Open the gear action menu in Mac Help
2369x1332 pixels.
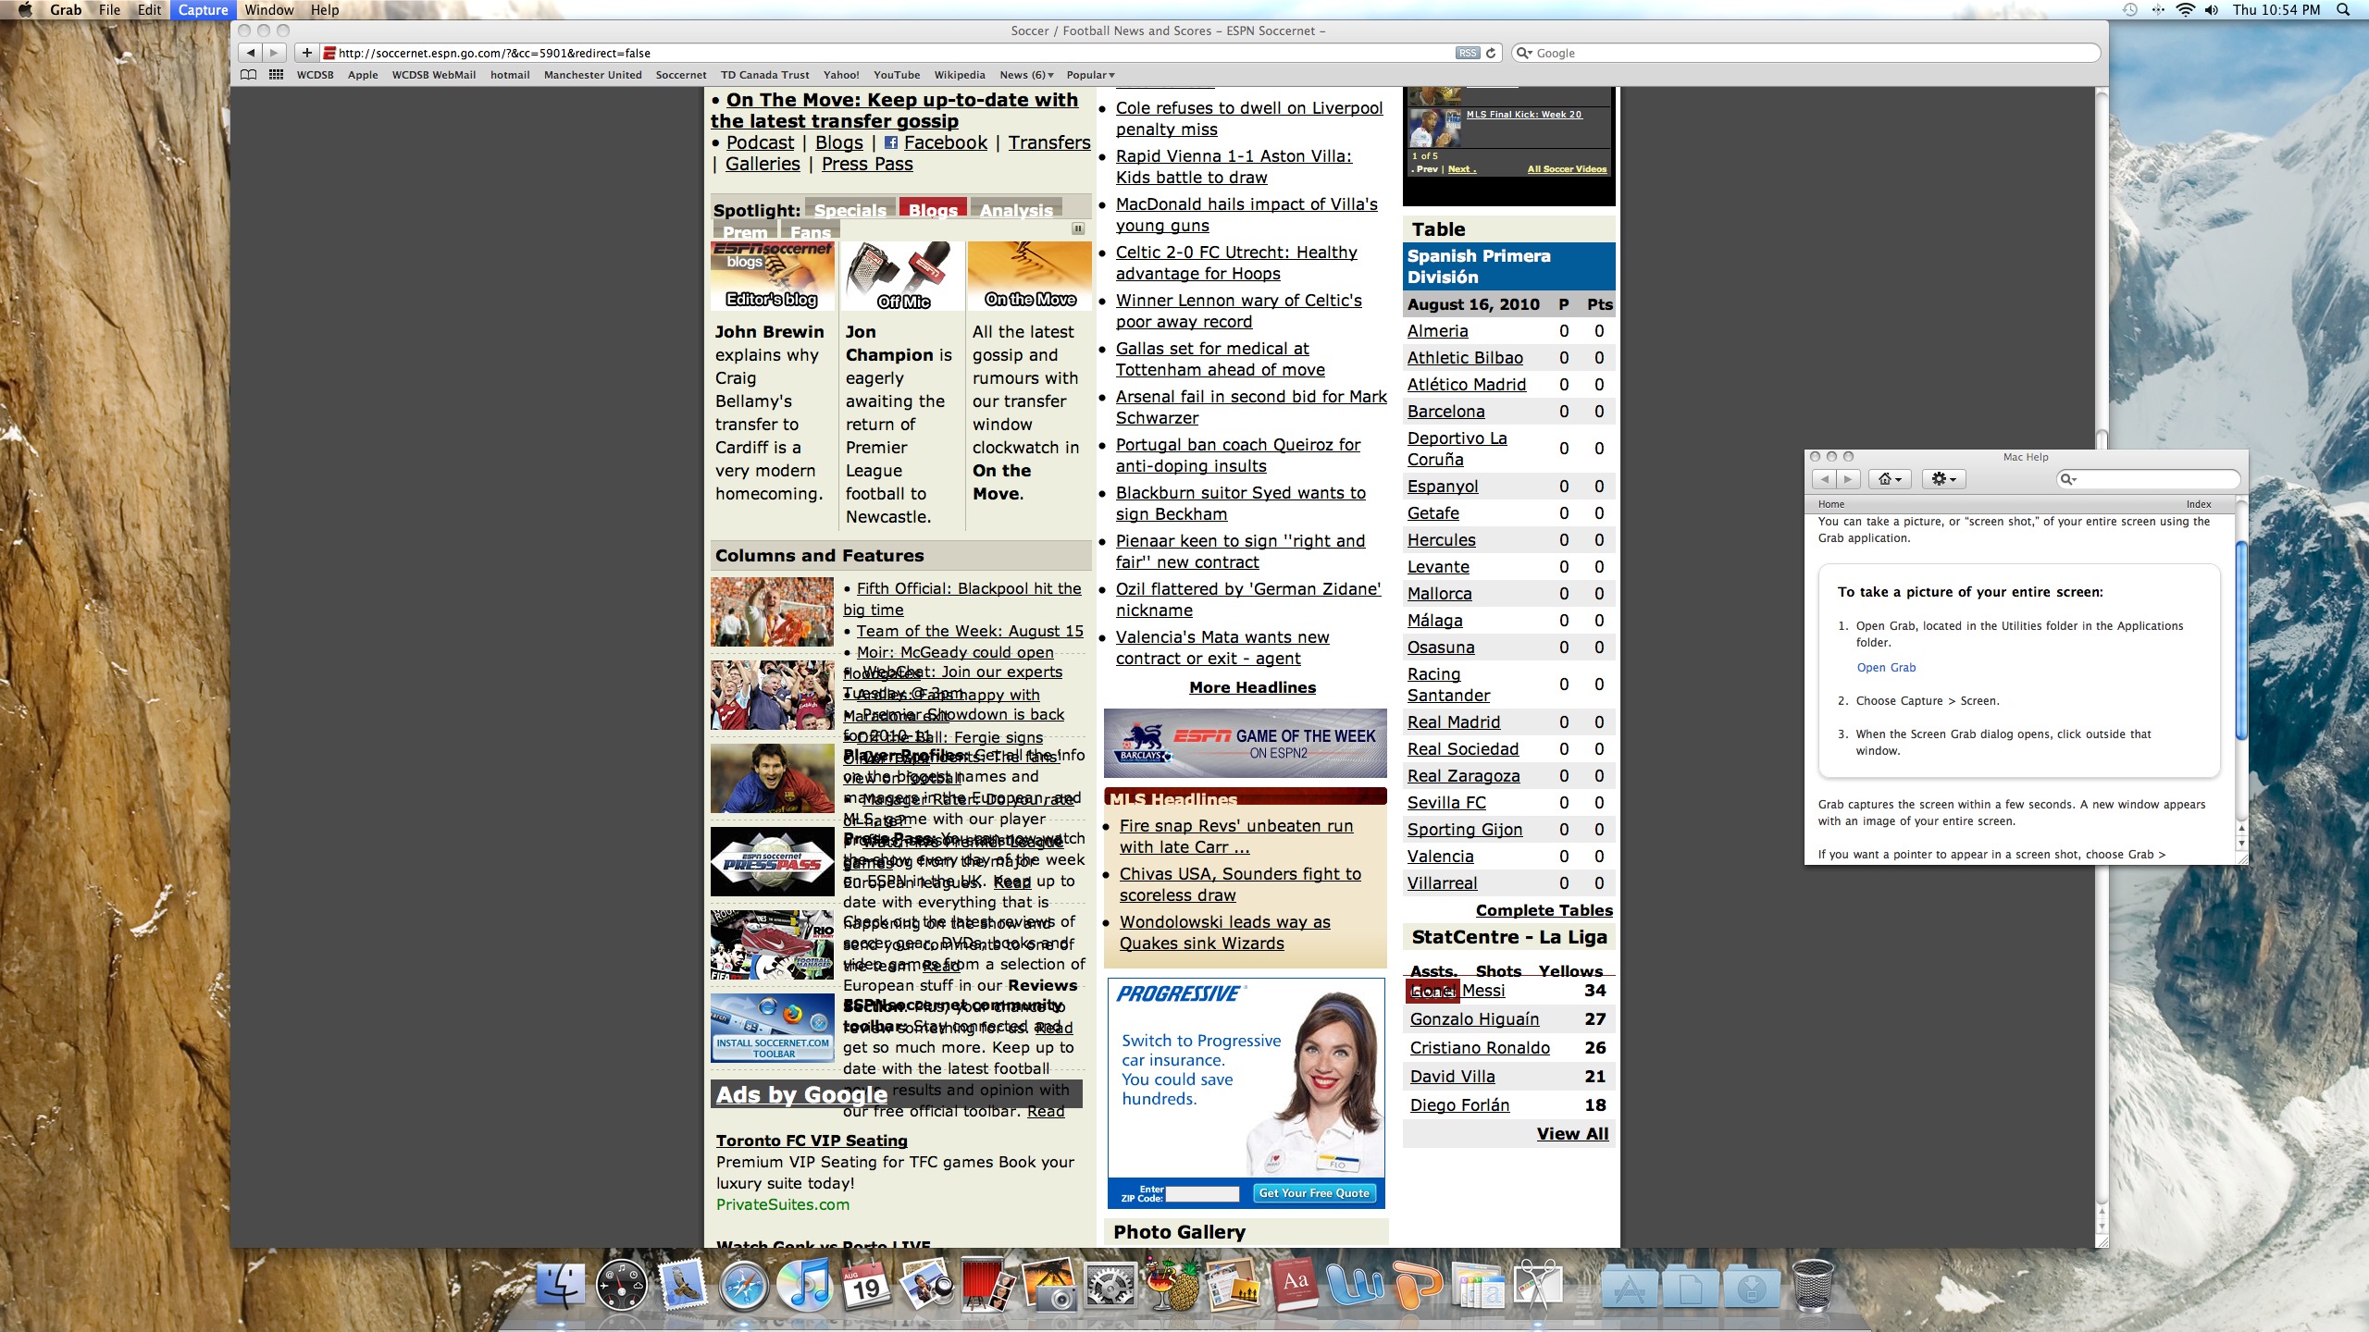click(1943, 479)
